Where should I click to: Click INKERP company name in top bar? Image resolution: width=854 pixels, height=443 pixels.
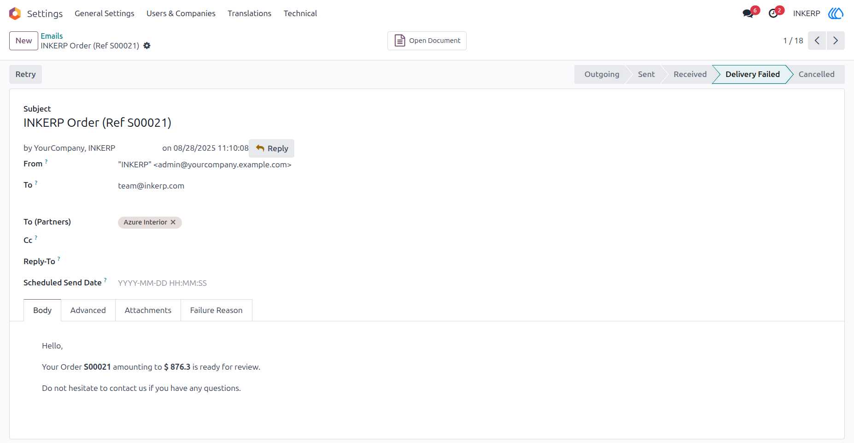[x=807, y=13]
